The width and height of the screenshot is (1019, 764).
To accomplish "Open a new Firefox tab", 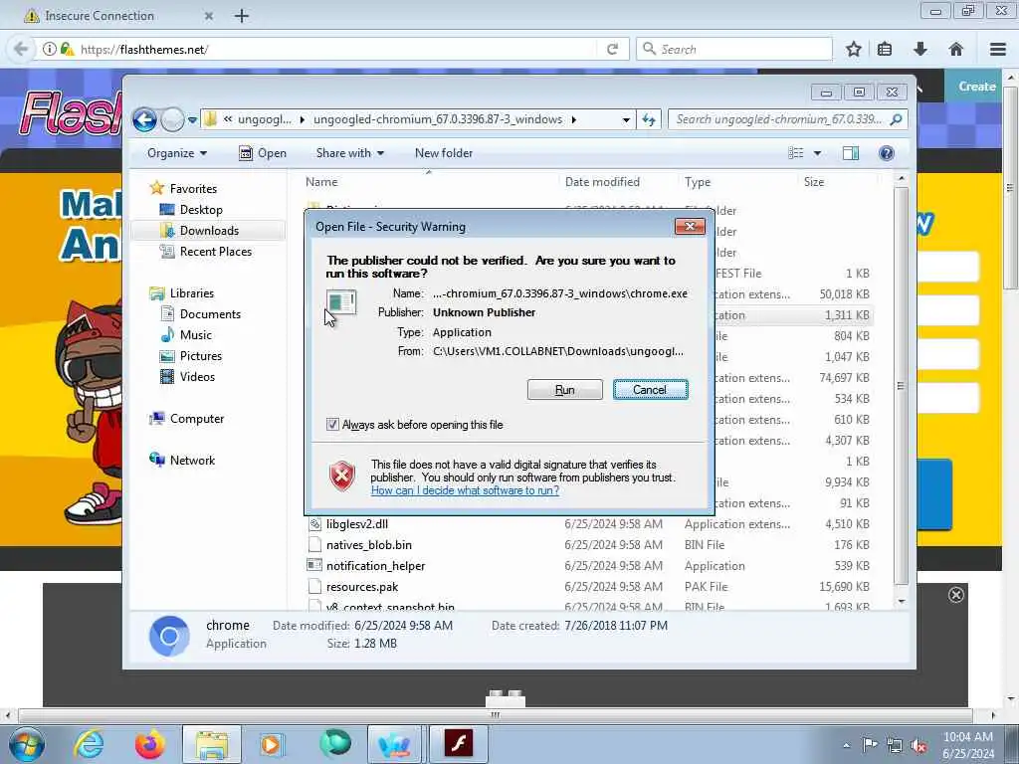I will tap(242, 16).
